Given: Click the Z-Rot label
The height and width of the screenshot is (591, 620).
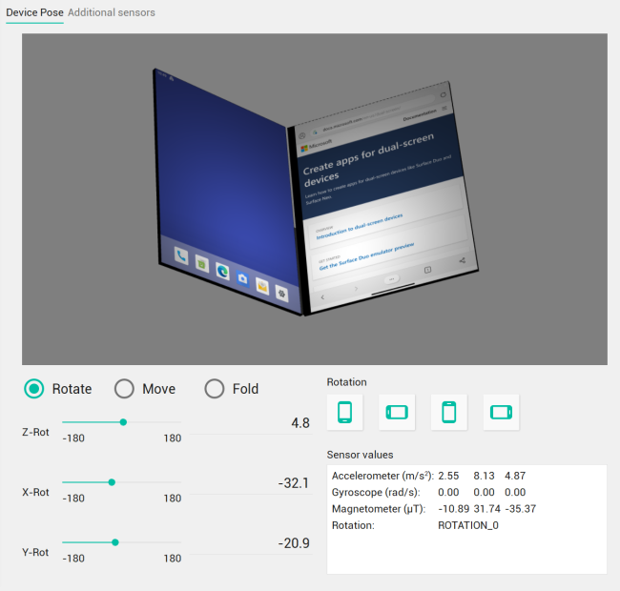Looking at the screenshot, I should pos(35,432).
